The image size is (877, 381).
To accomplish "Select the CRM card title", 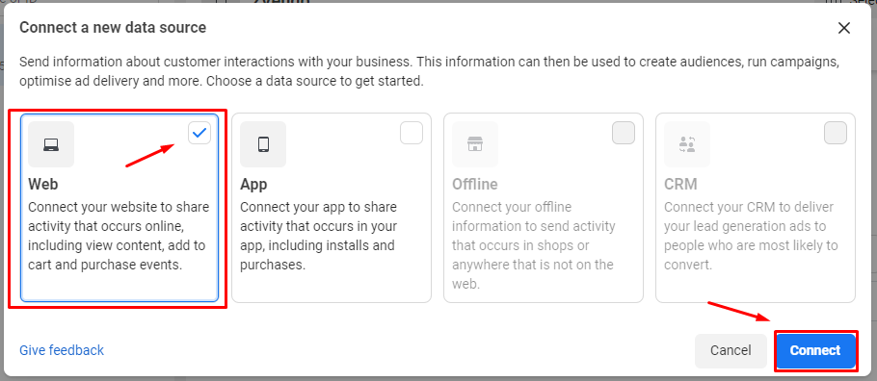I will coord(680,184).
